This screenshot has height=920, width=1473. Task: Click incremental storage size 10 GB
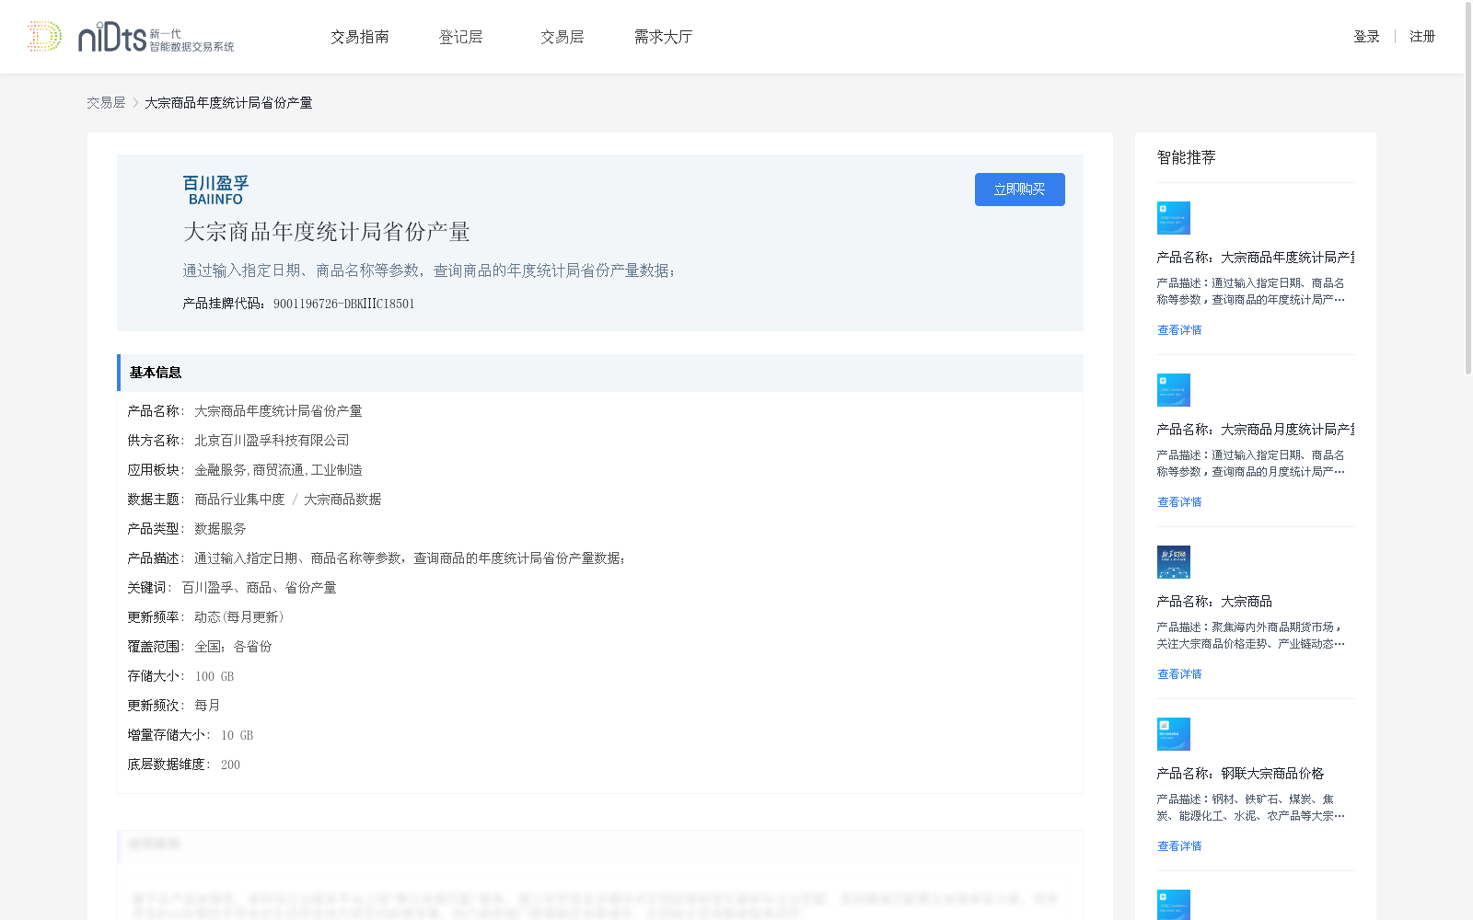[x=237, y=735]
